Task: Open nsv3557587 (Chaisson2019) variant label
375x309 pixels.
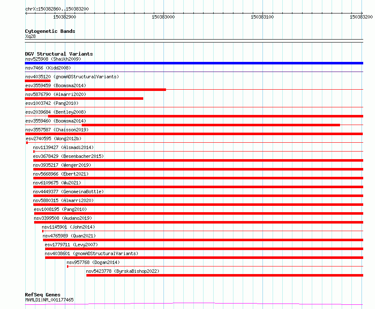Action: pyautogui.click(x=57, y=130)
